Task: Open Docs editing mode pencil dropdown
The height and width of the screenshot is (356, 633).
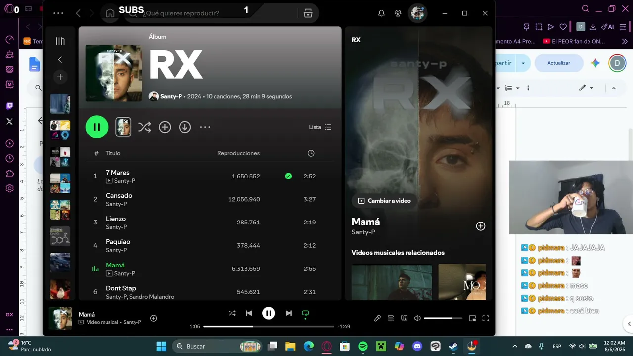Action: (586, 88)
